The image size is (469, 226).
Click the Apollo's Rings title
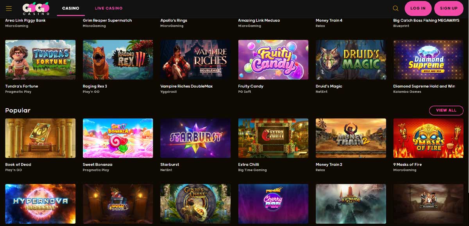(x=174, y=20)
